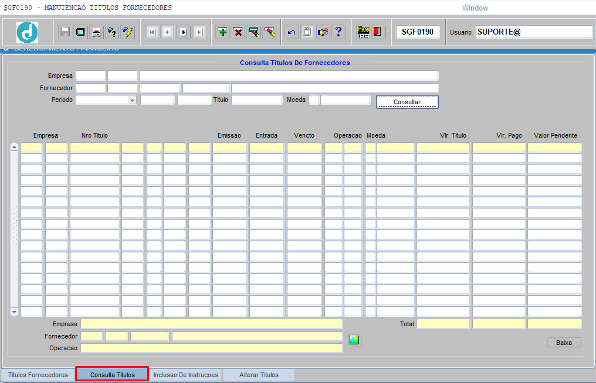Switch to the Titulos Fornecedores tab

coord(38,375)
